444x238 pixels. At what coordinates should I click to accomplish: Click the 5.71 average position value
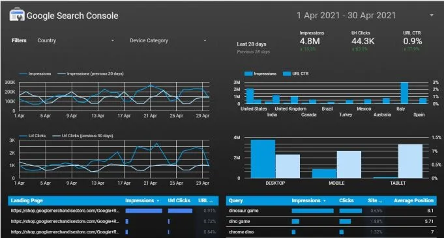(x=429, y=221)
